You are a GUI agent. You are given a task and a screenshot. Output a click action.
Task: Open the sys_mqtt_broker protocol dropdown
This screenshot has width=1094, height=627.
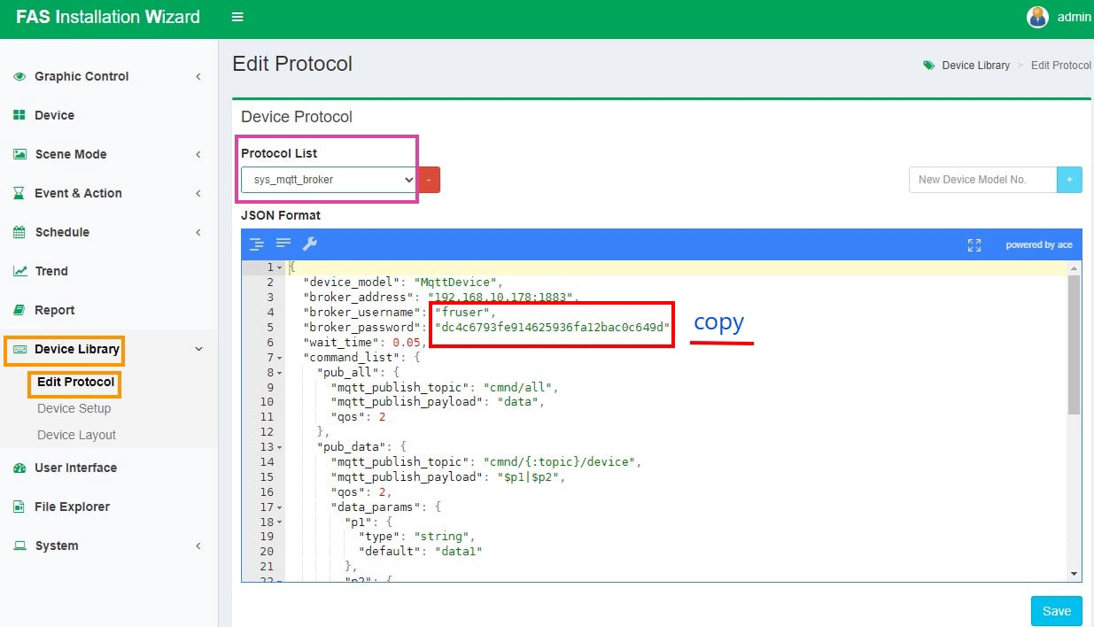pyautogui.click(x=328, y=180)
